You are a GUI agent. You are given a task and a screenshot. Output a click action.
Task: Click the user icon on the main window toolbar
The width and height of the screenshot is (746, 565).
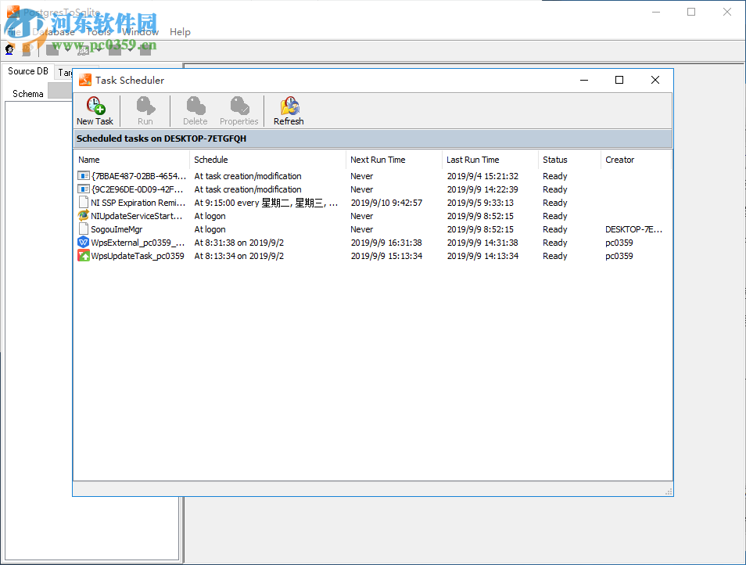point(9,49)
